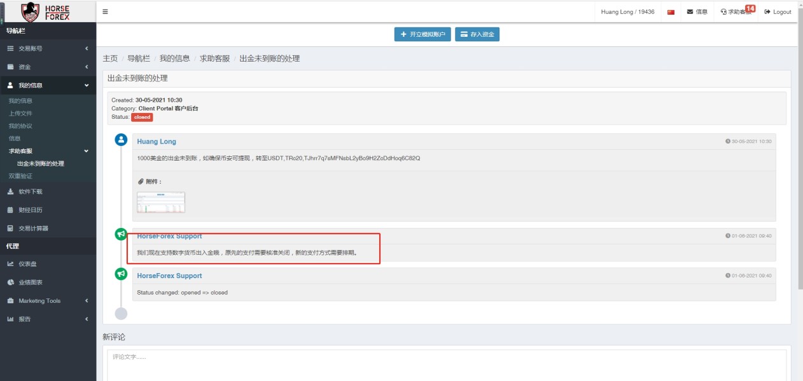Open 信息 submenu item in sidebar

coord(15,138)
